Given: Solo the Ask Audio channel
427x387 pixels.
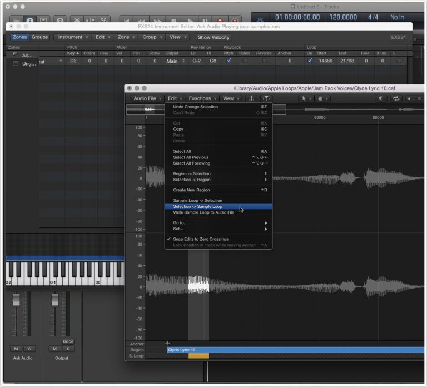Looking at the screenshot, I should [x=29, y=349].
